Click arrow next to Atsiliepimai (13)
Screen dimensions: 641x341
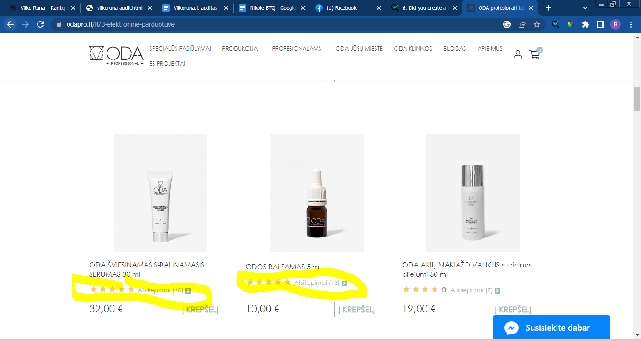point(344,283)
